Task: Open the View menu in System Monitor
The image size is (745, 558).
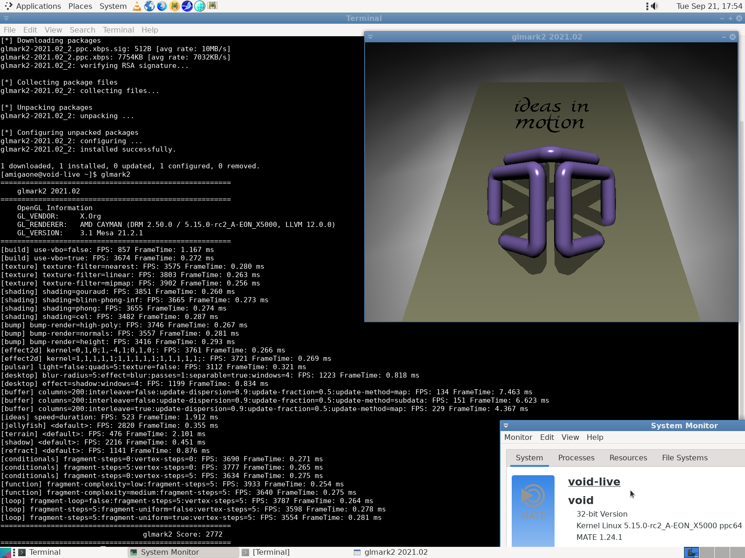Action: pyautogui.click(x=570, y=437)
